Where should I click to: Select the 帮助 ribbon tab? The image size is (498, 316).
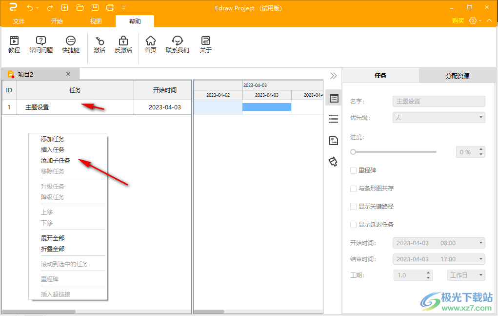coord(135,21)
